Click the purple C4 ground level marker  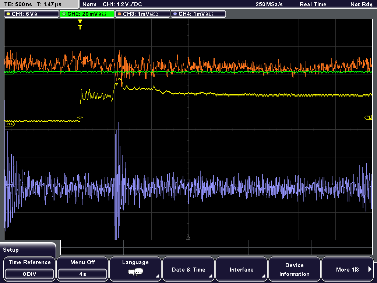pos(10,186)
